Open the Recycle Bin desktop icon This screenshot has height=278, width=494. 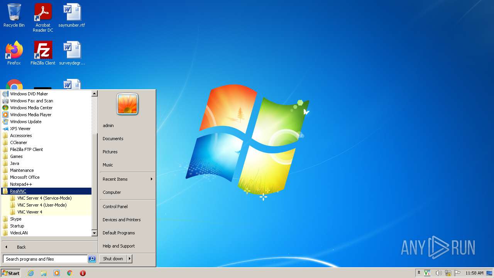click(14, 16)
